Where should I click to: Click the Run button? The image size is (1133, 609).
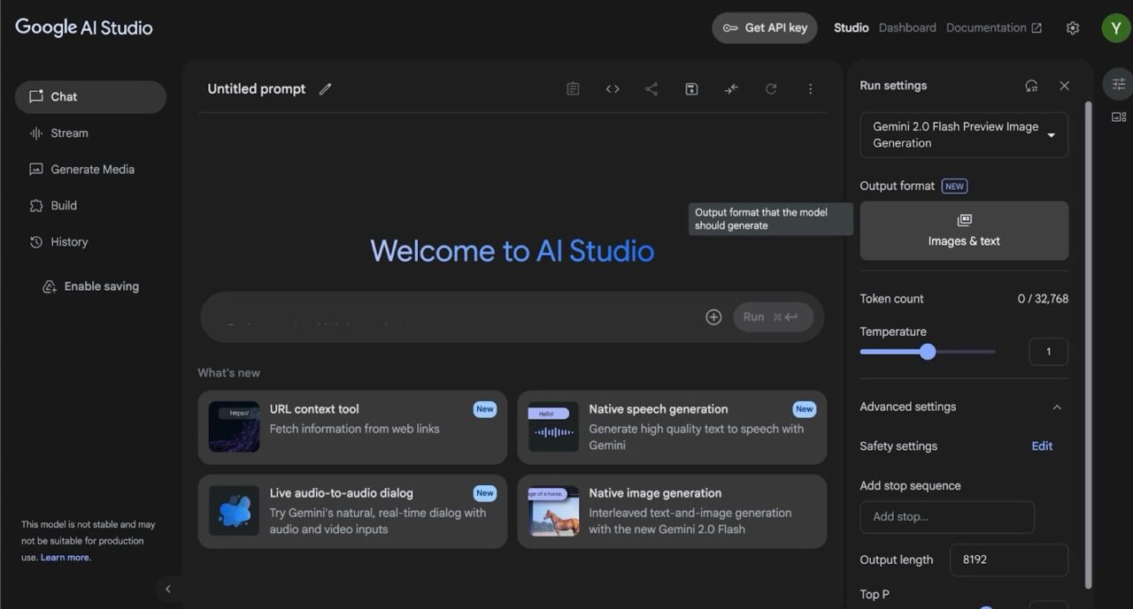[773, 317]
